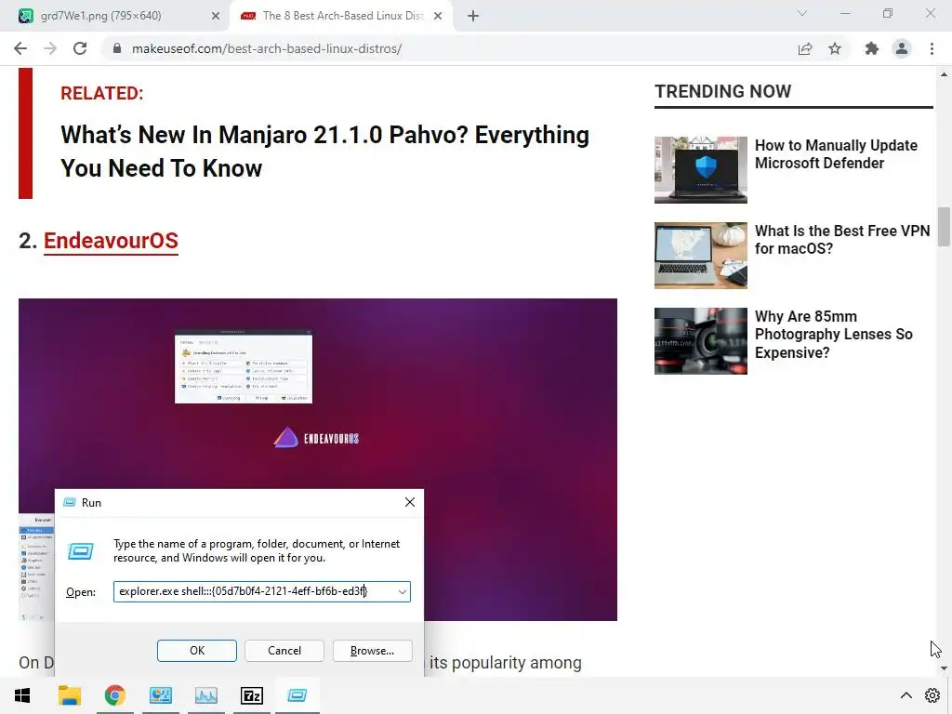
Task: Open File Explorer from the taskbar
Action: coord(69,695)
